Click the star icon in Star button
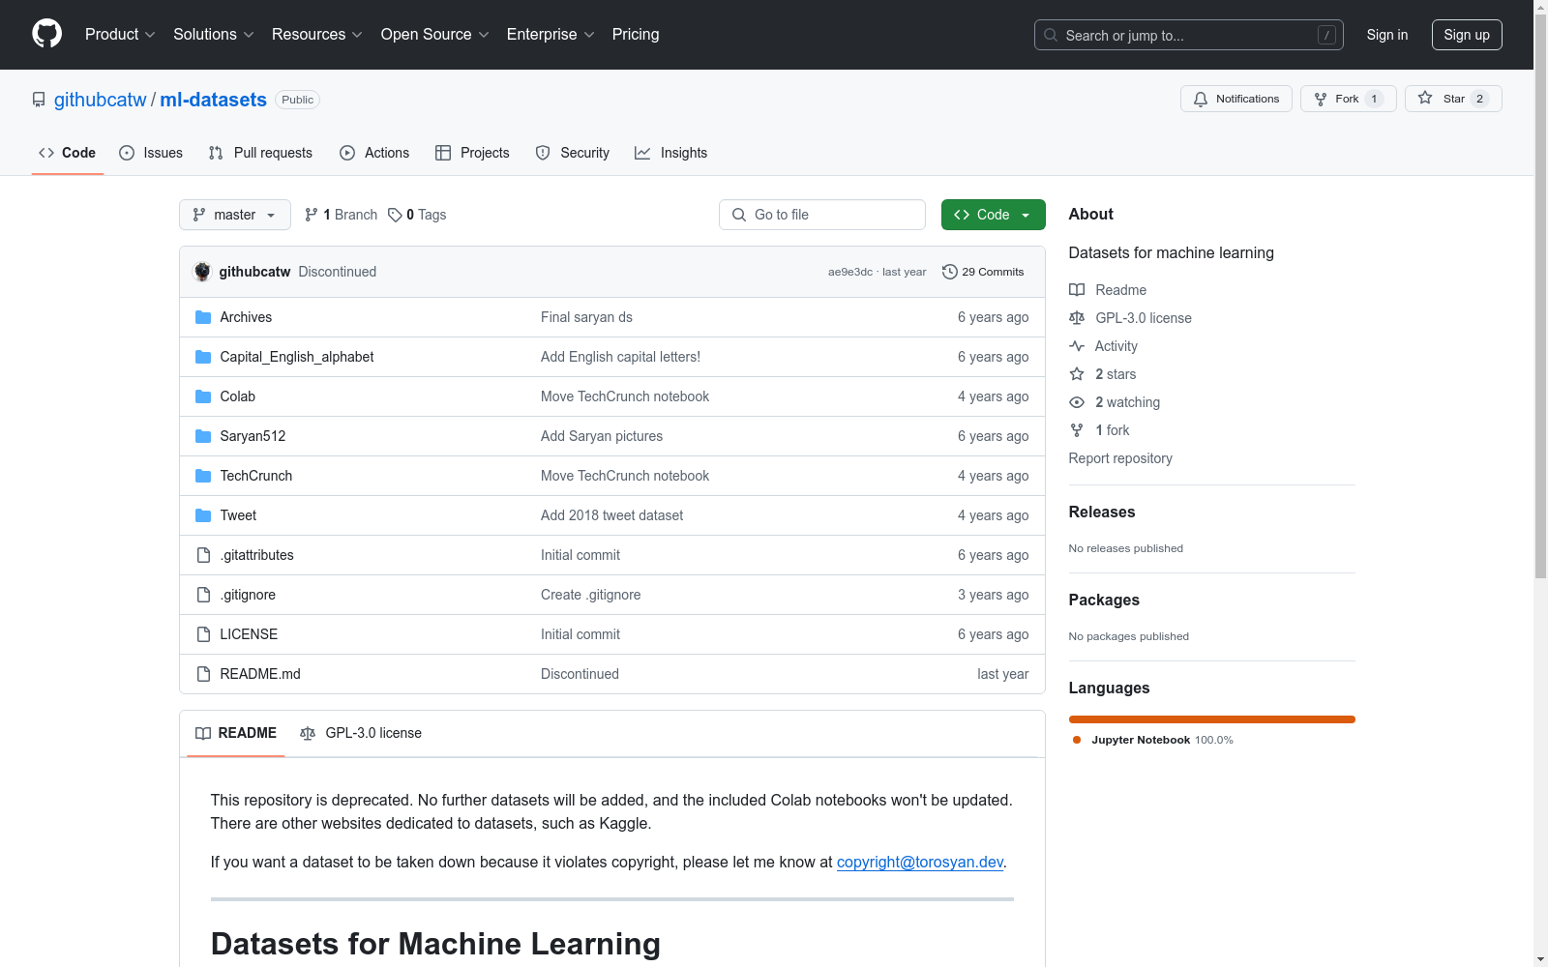1548x967 pixels. click(1425, 99)
